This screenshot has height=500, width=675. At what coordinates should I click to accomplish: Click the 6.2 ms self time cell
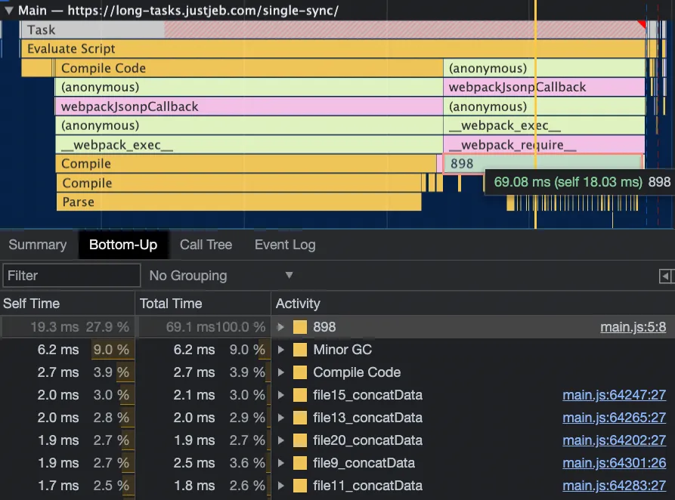58,350
